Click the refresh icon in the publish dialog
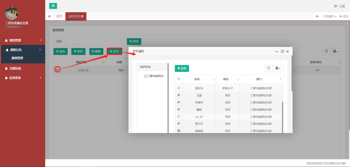The height and width of the screenshot is (167, 350). pyautogui.click(x=269, y=68)
